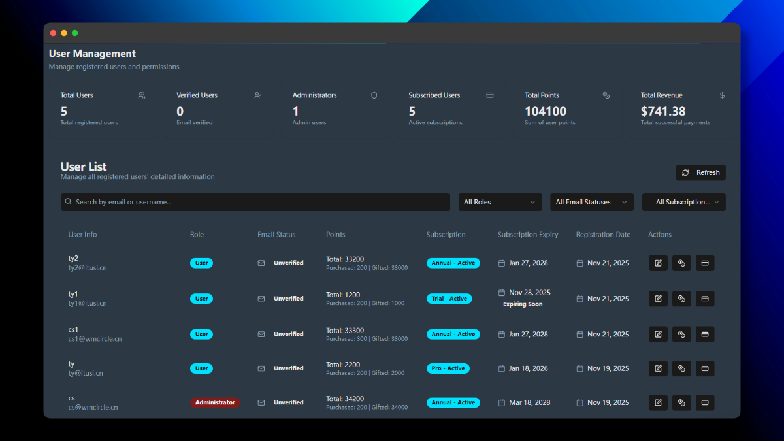Open points adjustment icon for user ty

681,368
